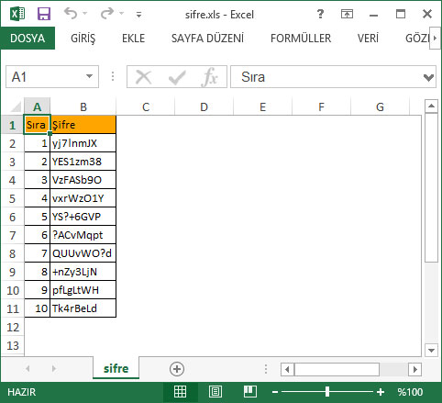Select row 1 header
Viewport: 442px width, 403px height.
tap(12, 125)
